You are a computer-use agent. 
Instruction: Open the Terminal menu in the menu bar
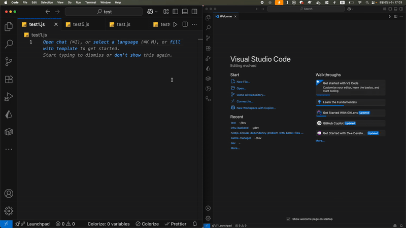(90, 3)
